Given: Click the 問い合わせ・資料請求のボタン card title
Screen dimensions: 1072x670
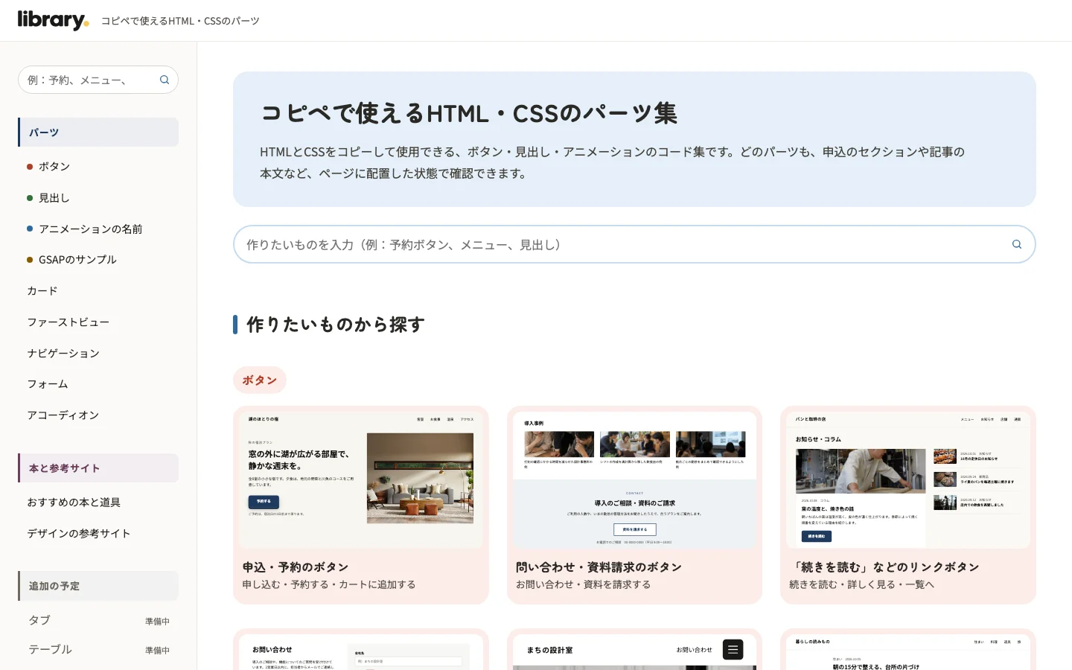Looking at the screenshot, I should click(599, 567).
